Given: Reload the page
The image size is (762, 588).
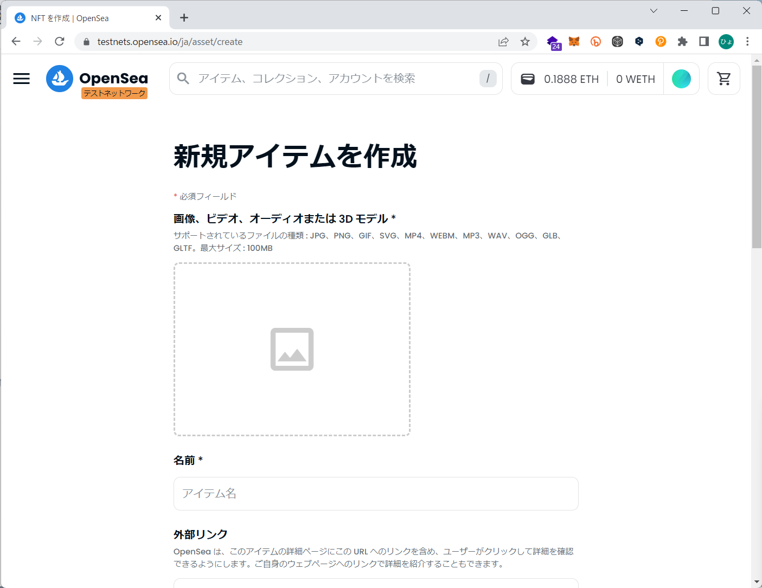Looking at the screenshot, I should pyautogui.click(x=60, y=42).
